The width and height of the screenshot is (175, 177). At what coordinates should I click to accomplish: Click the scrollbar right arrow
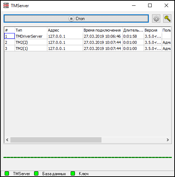pos(168,140)
